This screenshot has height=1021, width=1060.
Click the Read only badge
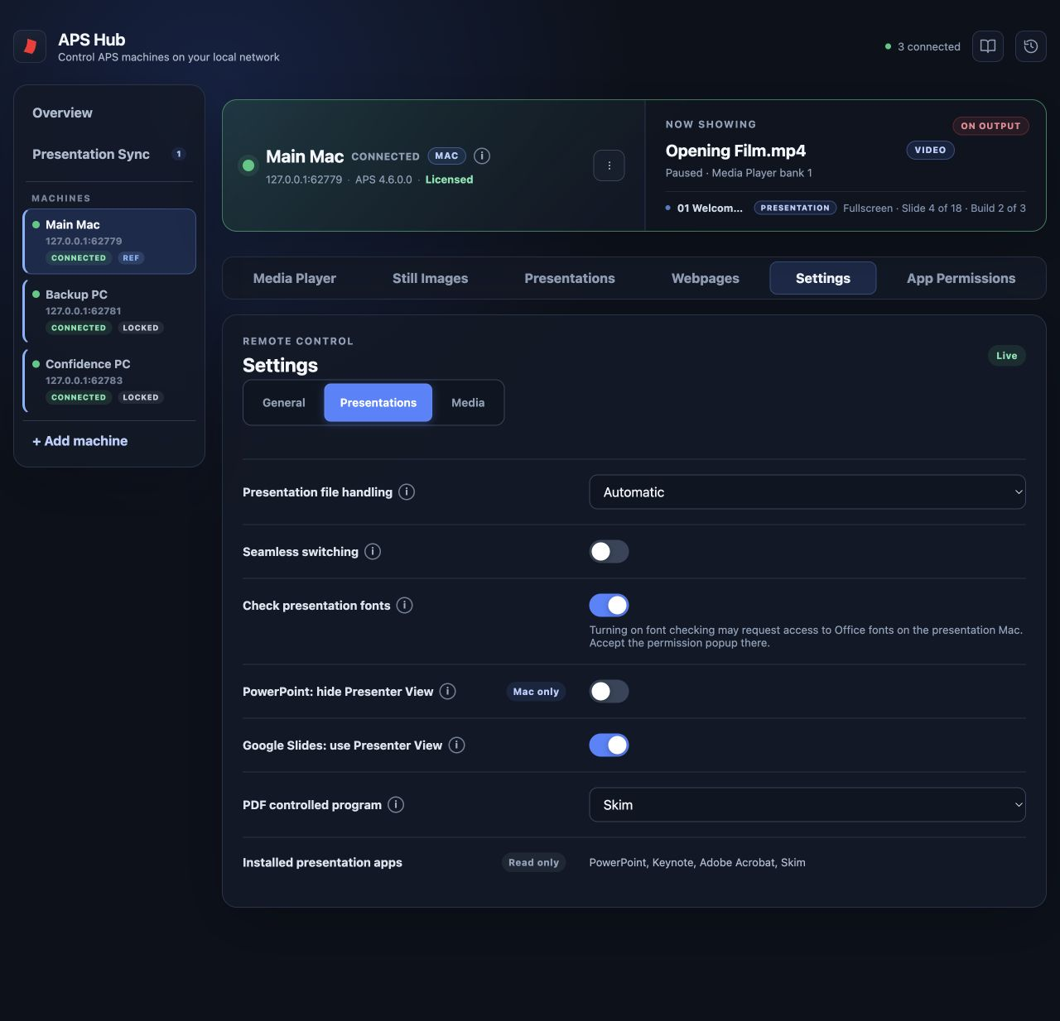pyautogui.click(x=533, y=862)
